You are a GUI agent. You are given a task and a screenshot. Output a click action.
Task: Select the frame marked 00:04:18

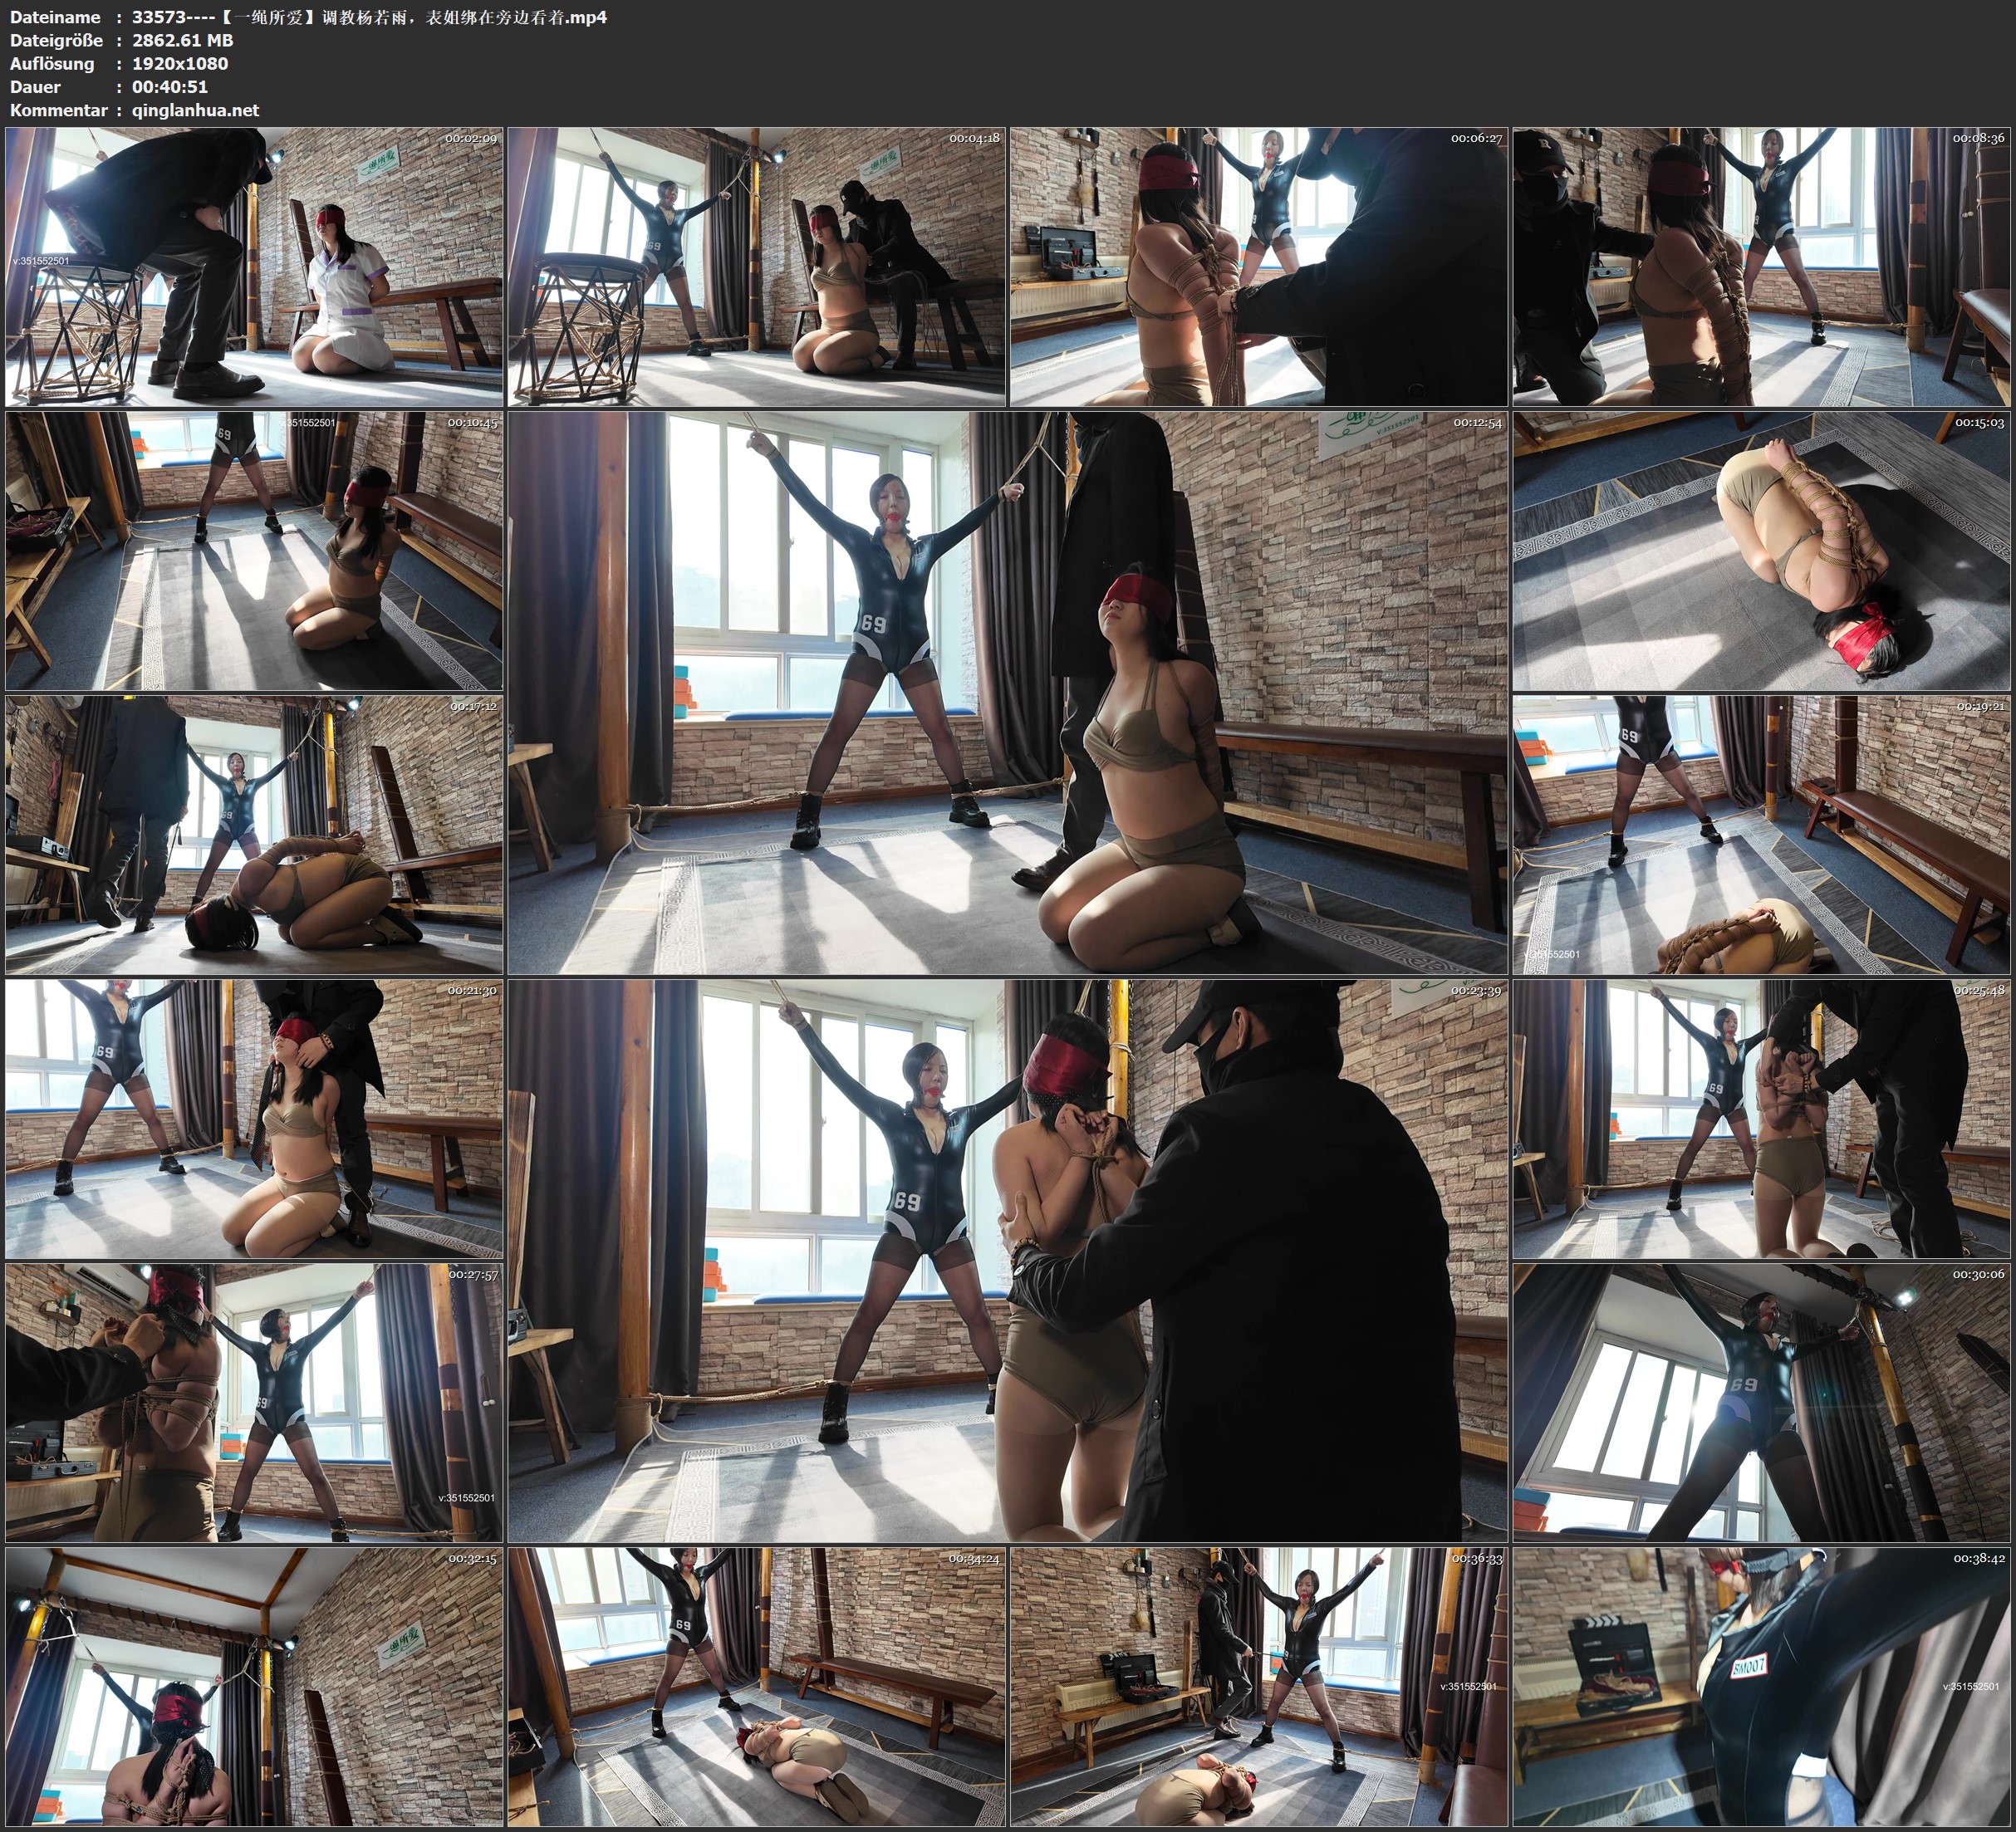[x=757, y=266]
